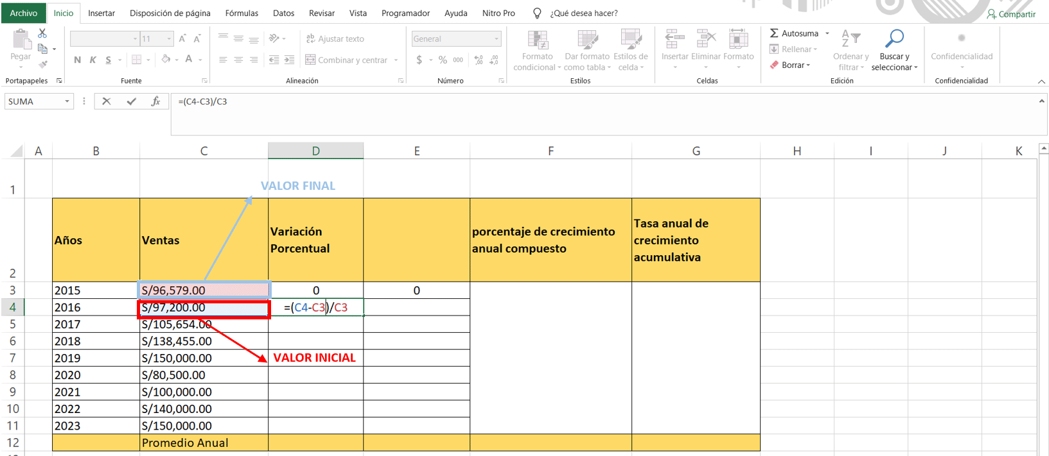1049x456 pixels.
Task: Increase font size with larger A icon
Action: coord(182,39)
